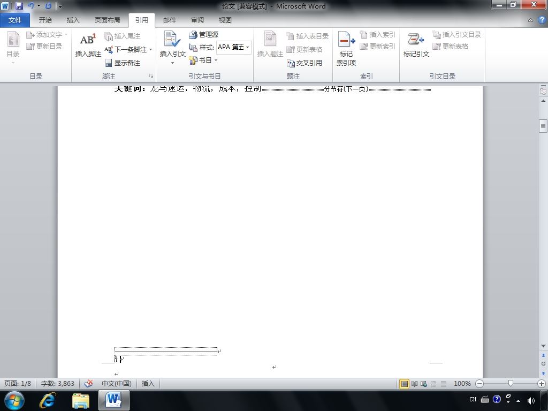Click 字数: 3,863 word count

[58, 383]
